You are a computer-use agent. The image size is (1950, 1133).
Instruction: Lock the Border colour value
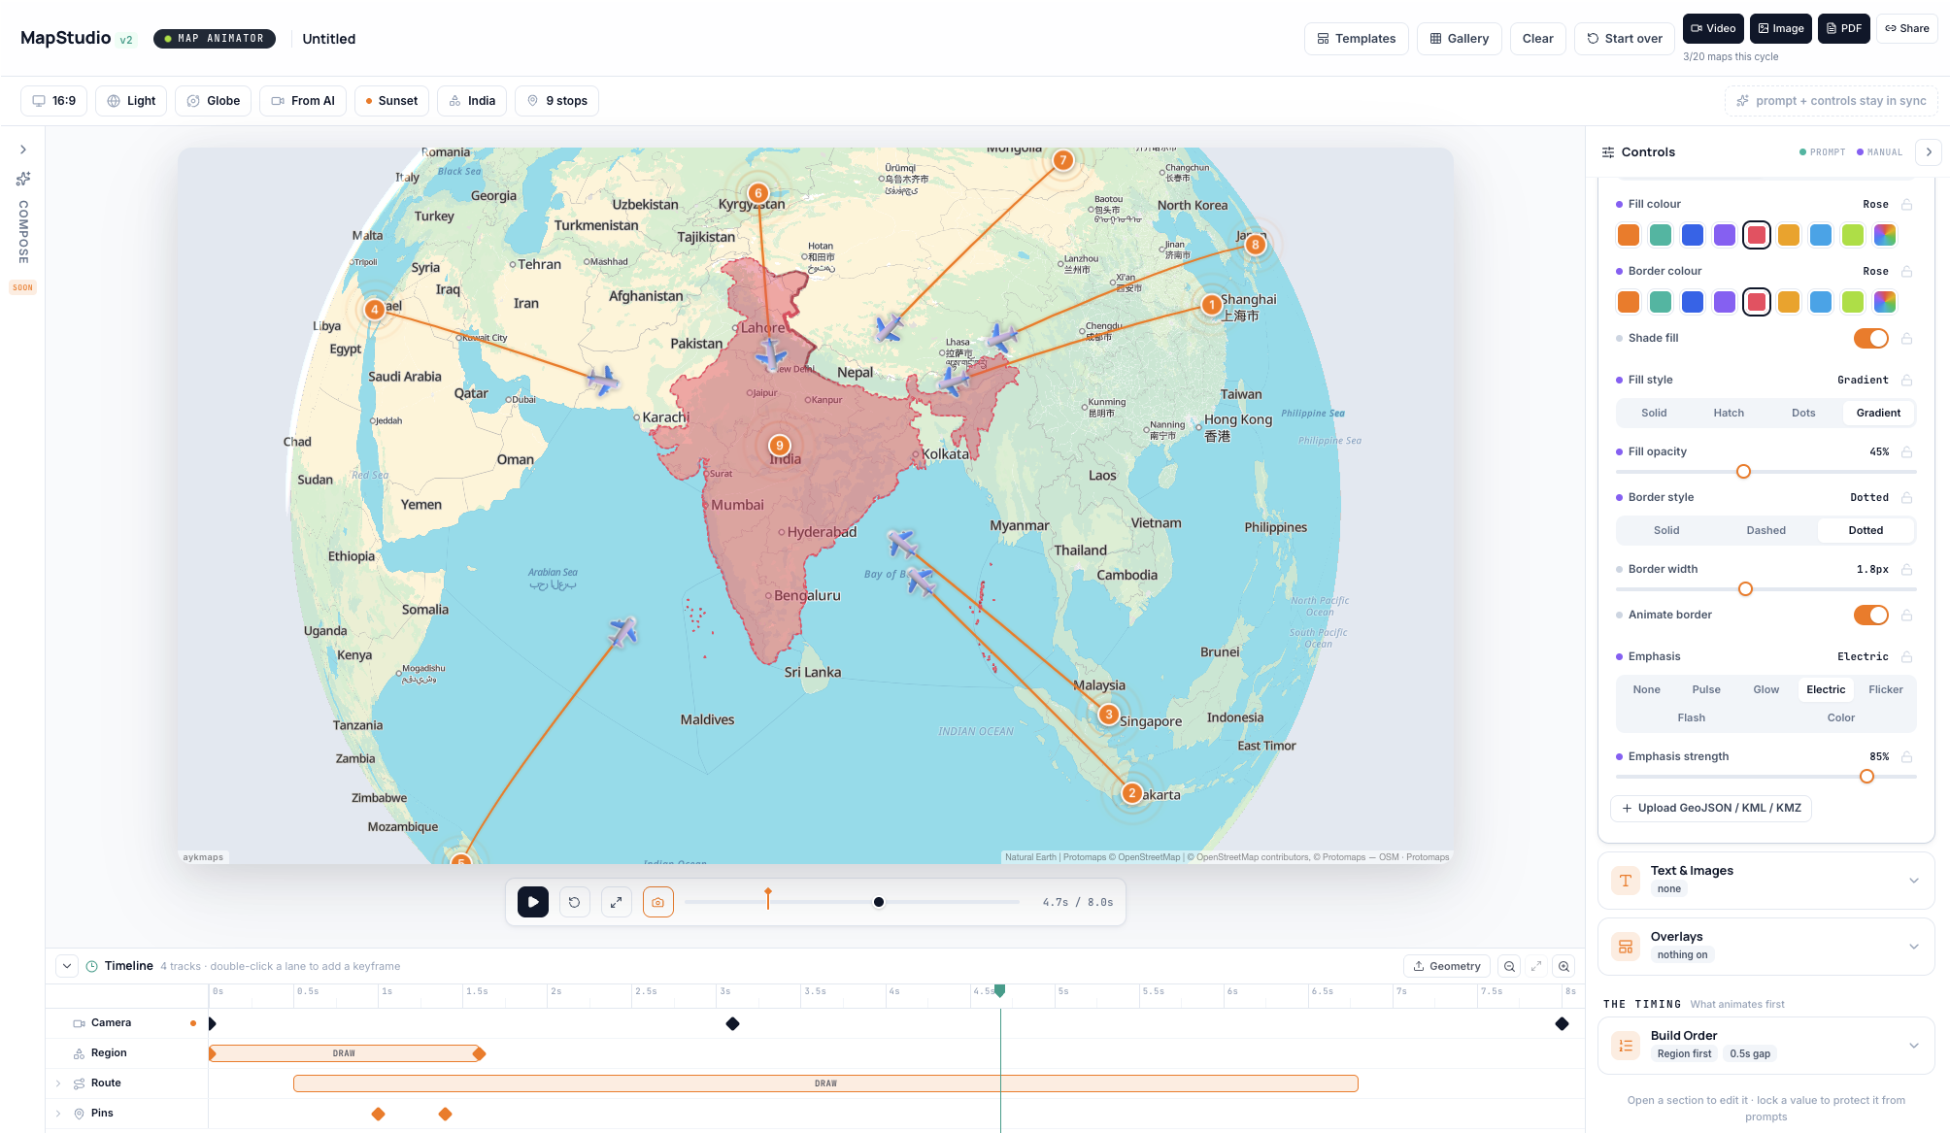pos(1907,272)
